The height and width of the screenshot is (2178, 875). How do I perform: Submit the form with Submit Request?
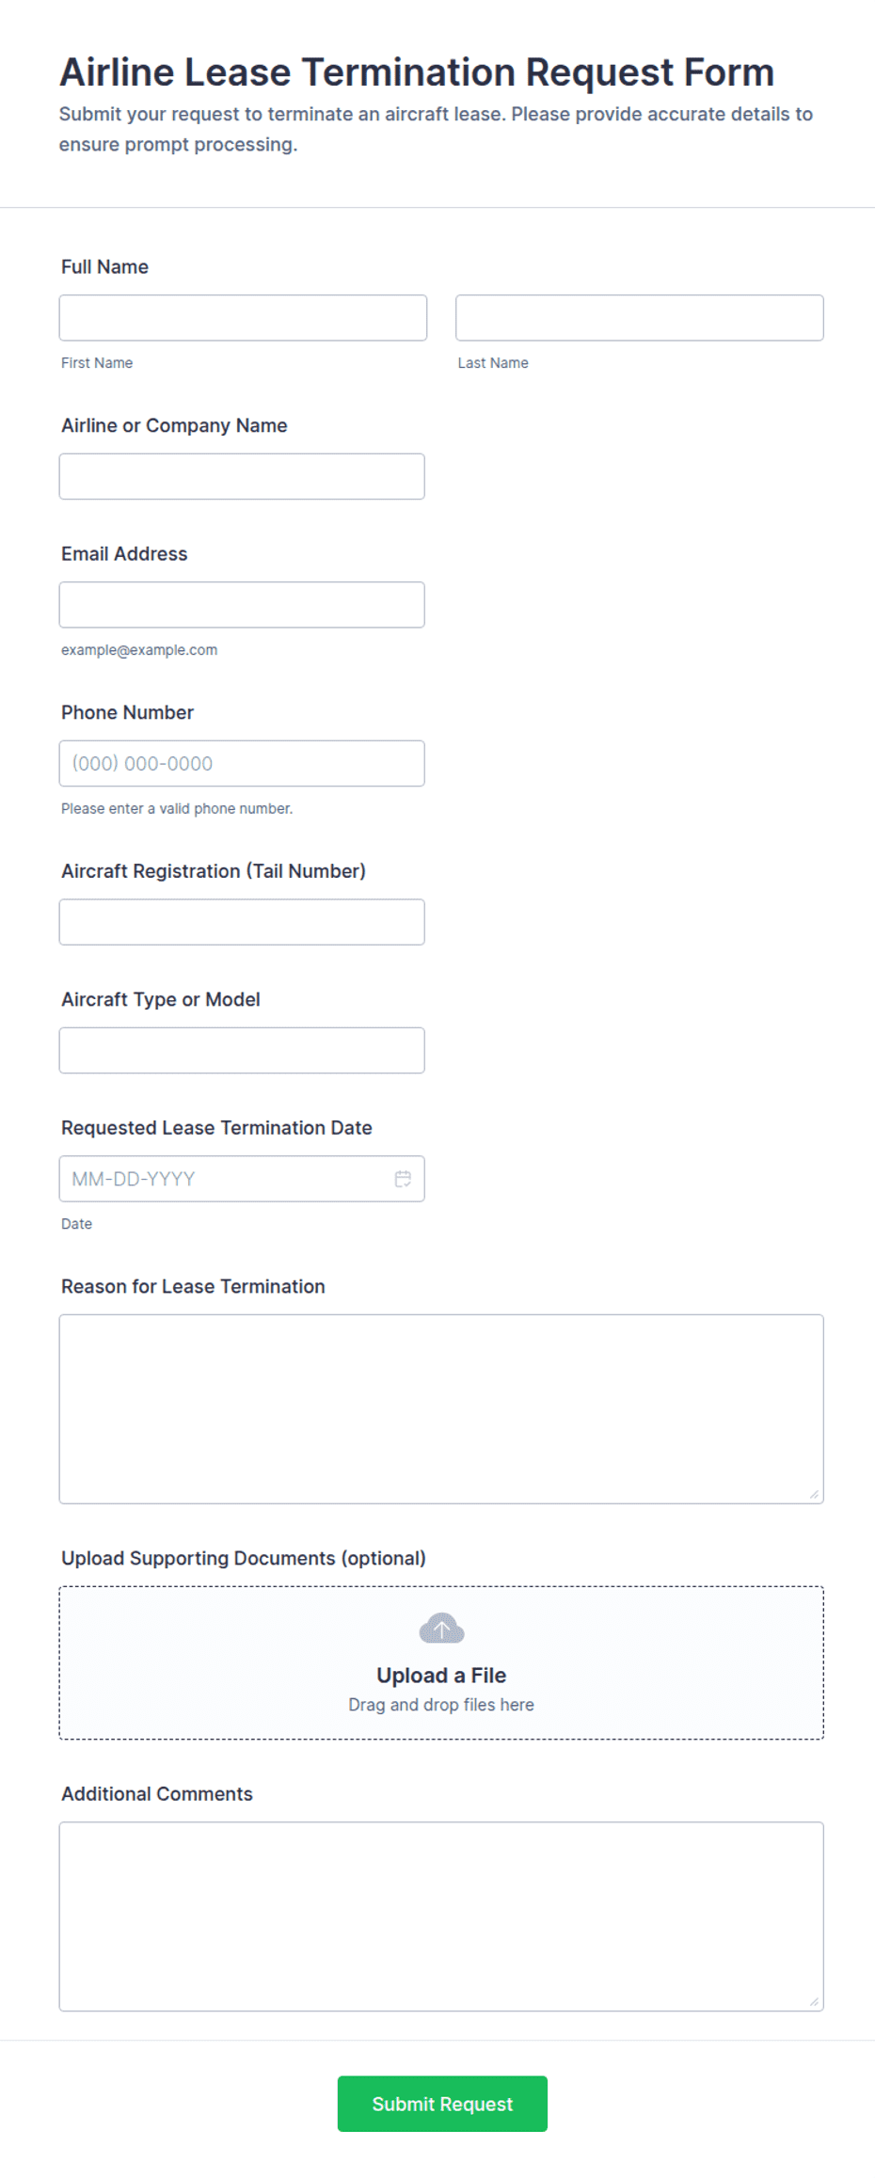coord(442,2105)
